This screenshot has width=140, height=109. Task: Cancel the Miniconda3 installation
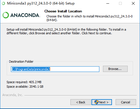(x=126, y=102)
